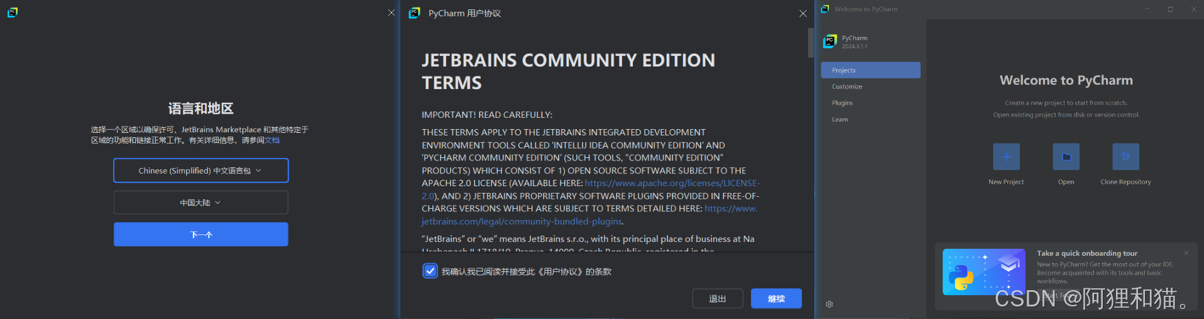Click the 继续 continue button

776,299
